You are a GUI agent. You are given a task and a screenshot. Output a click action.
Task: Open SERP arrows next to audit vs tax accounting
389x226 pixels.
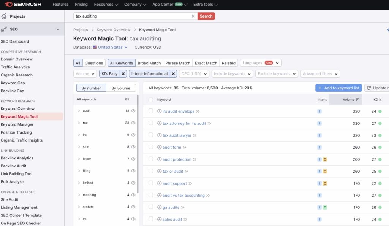208,196
